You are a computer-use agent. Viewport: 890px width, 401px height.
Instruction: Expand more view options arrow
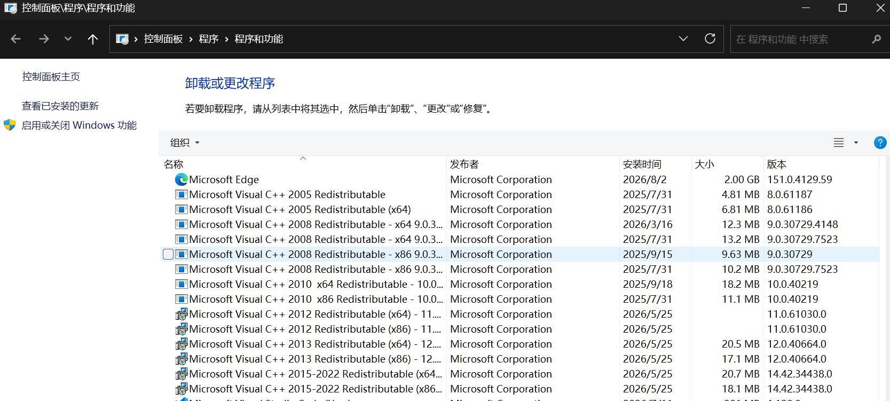tap(856, 143)
